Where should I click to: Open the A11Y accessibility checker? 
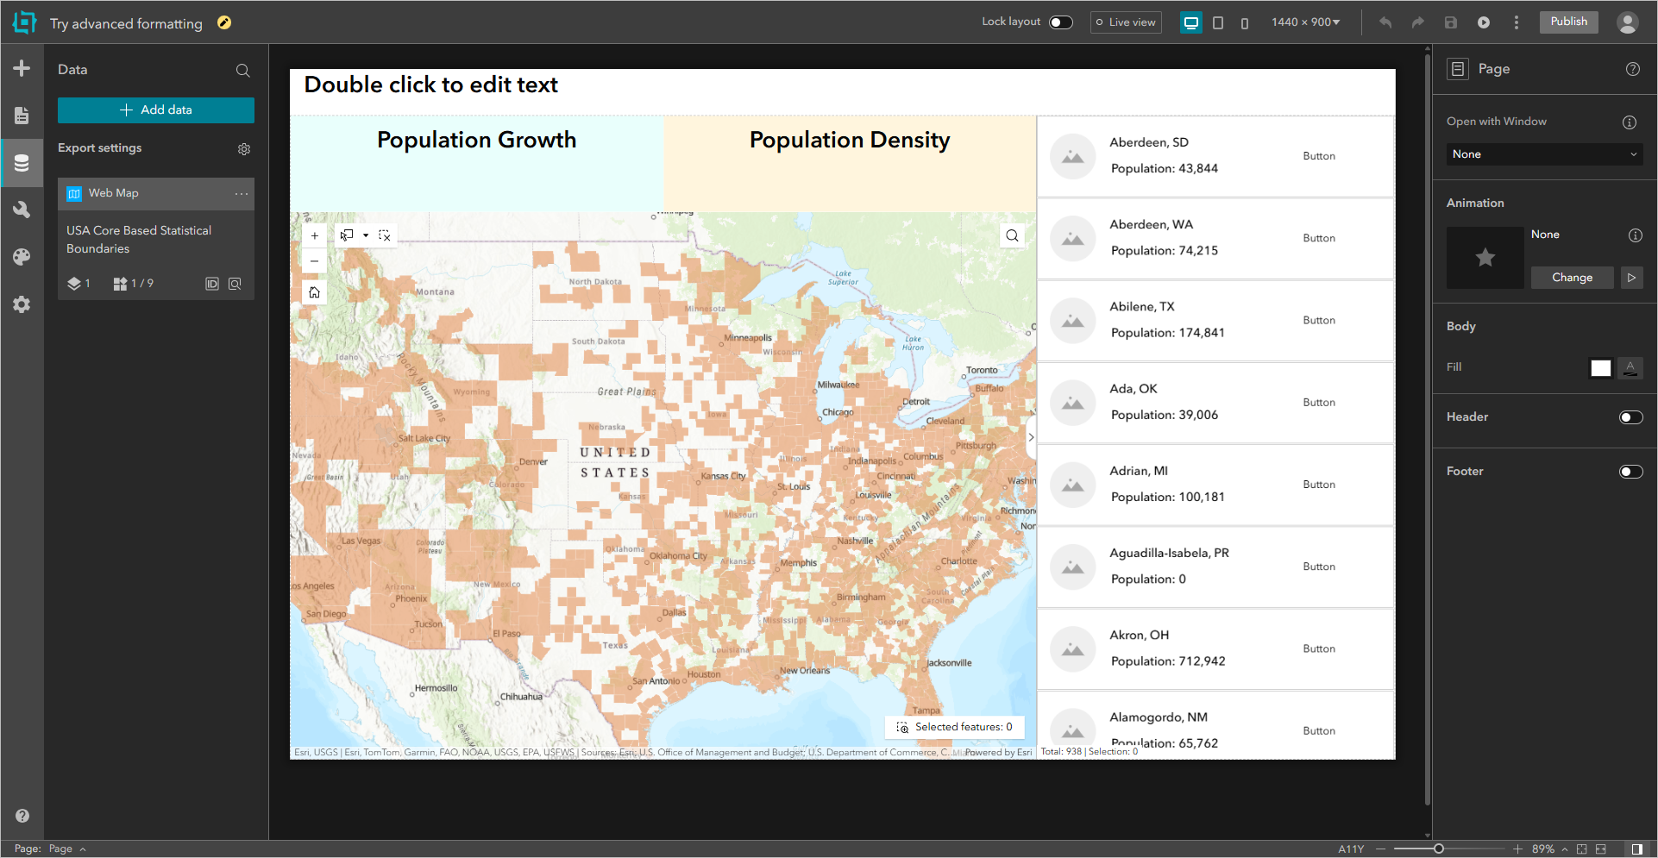(x=1351, y=849)
